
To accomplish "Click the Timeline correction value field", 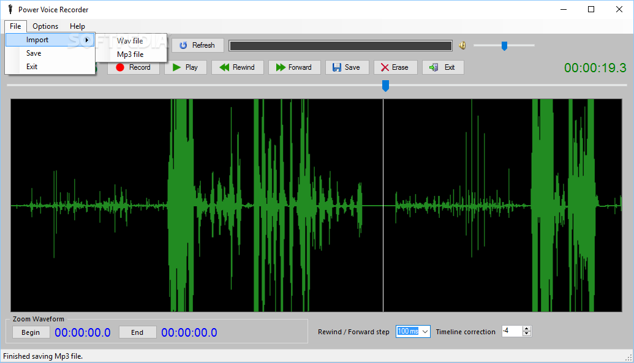I will (512, 331).
